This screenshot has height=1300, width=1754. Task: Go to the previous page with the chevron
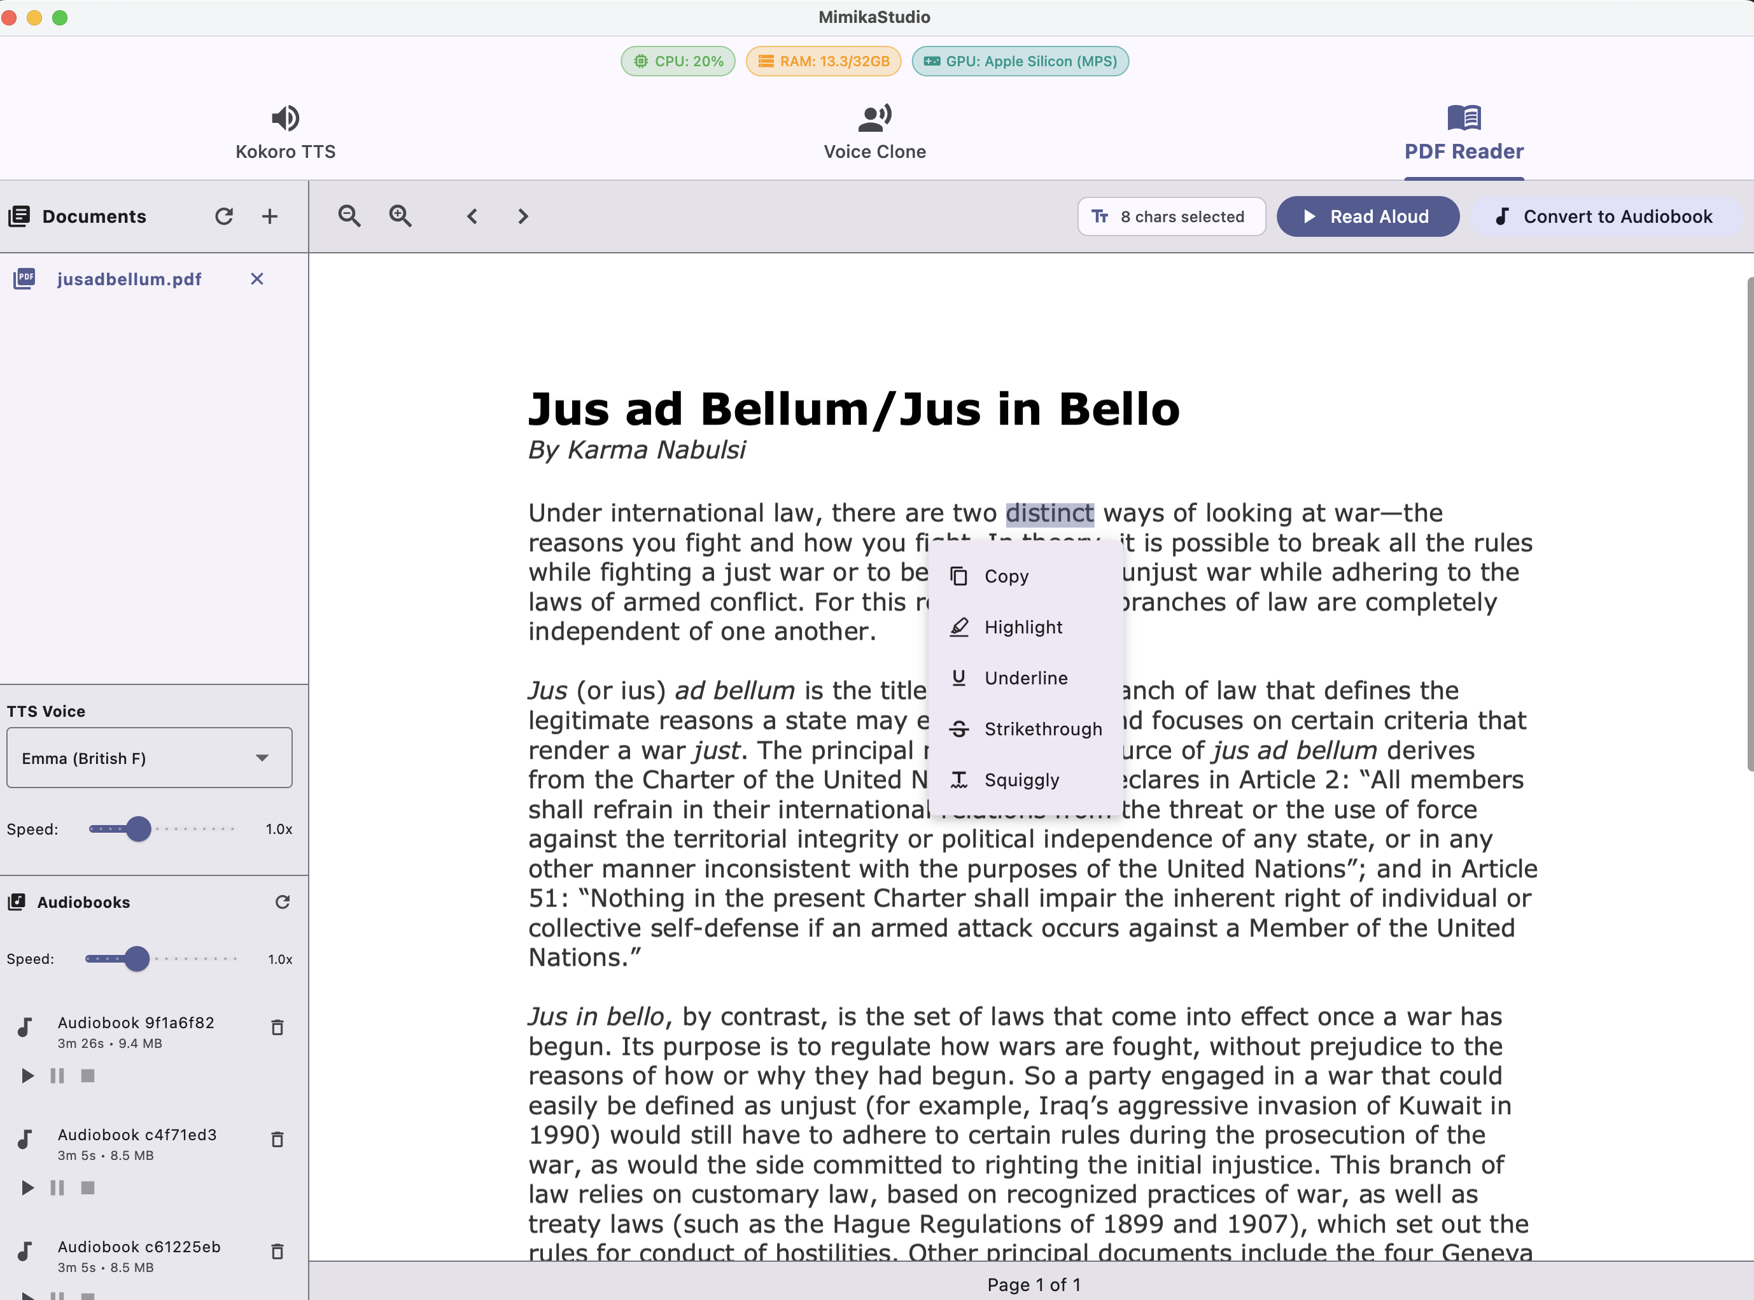472,216
